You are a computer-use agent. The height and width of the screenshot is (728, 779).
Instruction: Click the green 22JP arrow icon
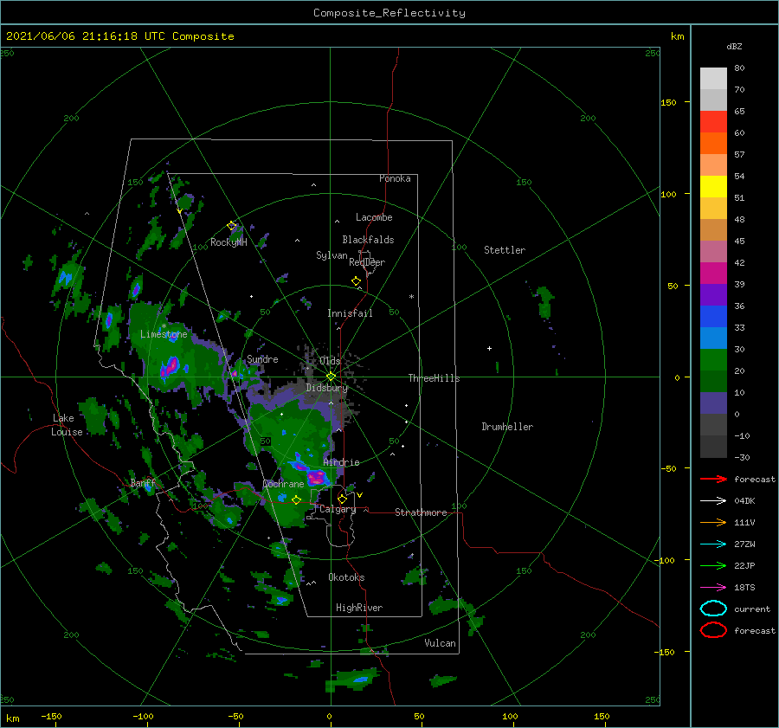point(713,565)
